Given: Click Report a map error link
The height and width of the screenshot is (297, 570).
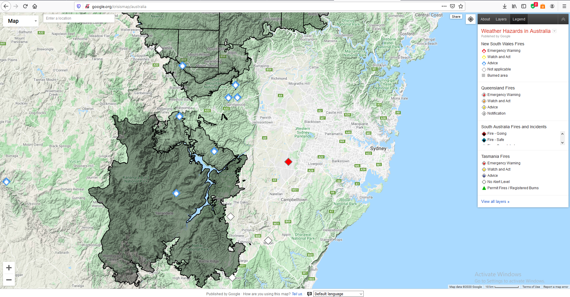Looking at the screenshot, I should point(556,287).
